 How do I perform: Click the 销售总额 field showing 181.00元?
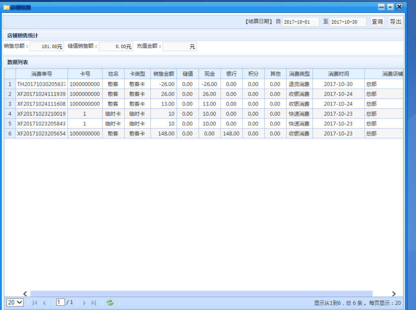[x=47, y=46]
